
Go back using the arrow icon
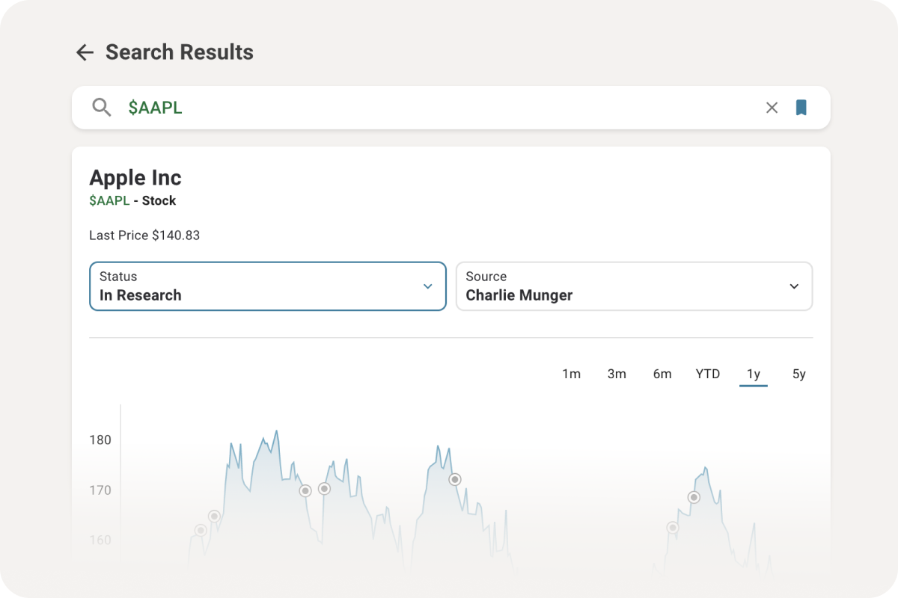[85, 52]
